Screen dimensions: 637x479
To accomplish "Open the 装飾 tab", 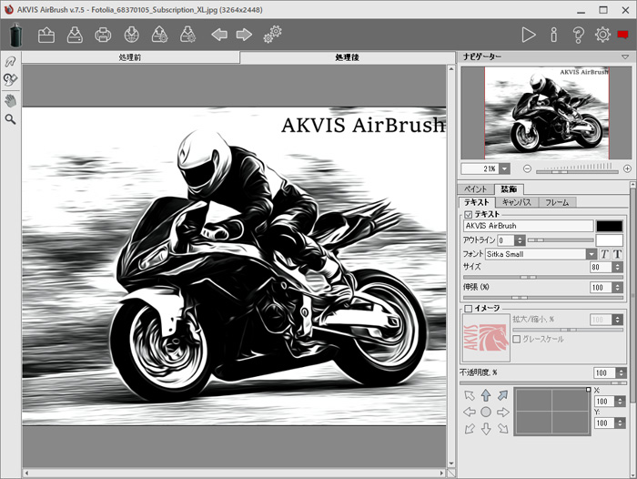I will (509, 189).
